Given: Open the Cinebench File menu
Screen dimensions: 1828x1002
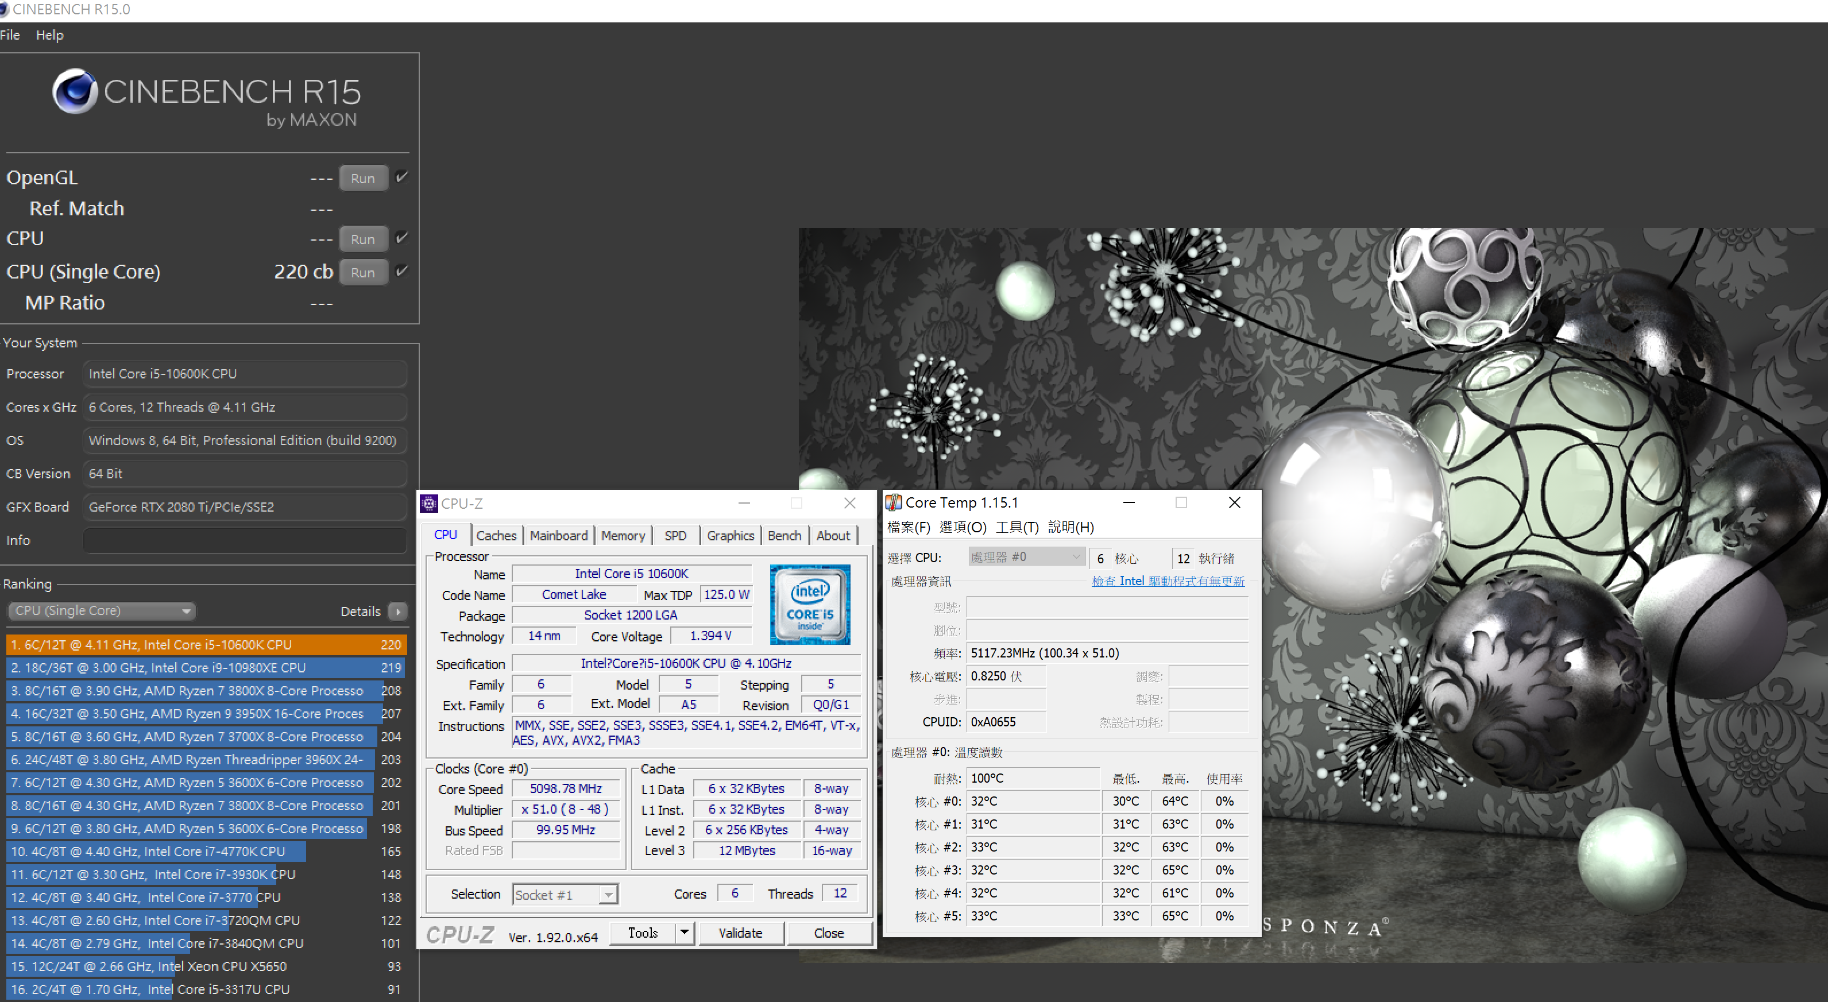Looking at the screenshot, I should tap(10, 35).
